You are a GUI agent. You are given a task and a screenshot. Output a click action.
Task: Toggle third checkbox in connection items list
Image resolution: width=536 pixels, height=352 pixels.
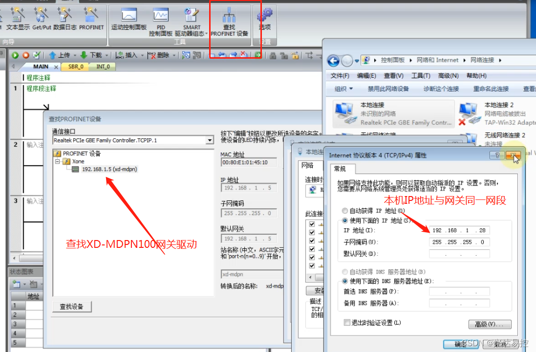pyautogui.click(x=312, y=241)
